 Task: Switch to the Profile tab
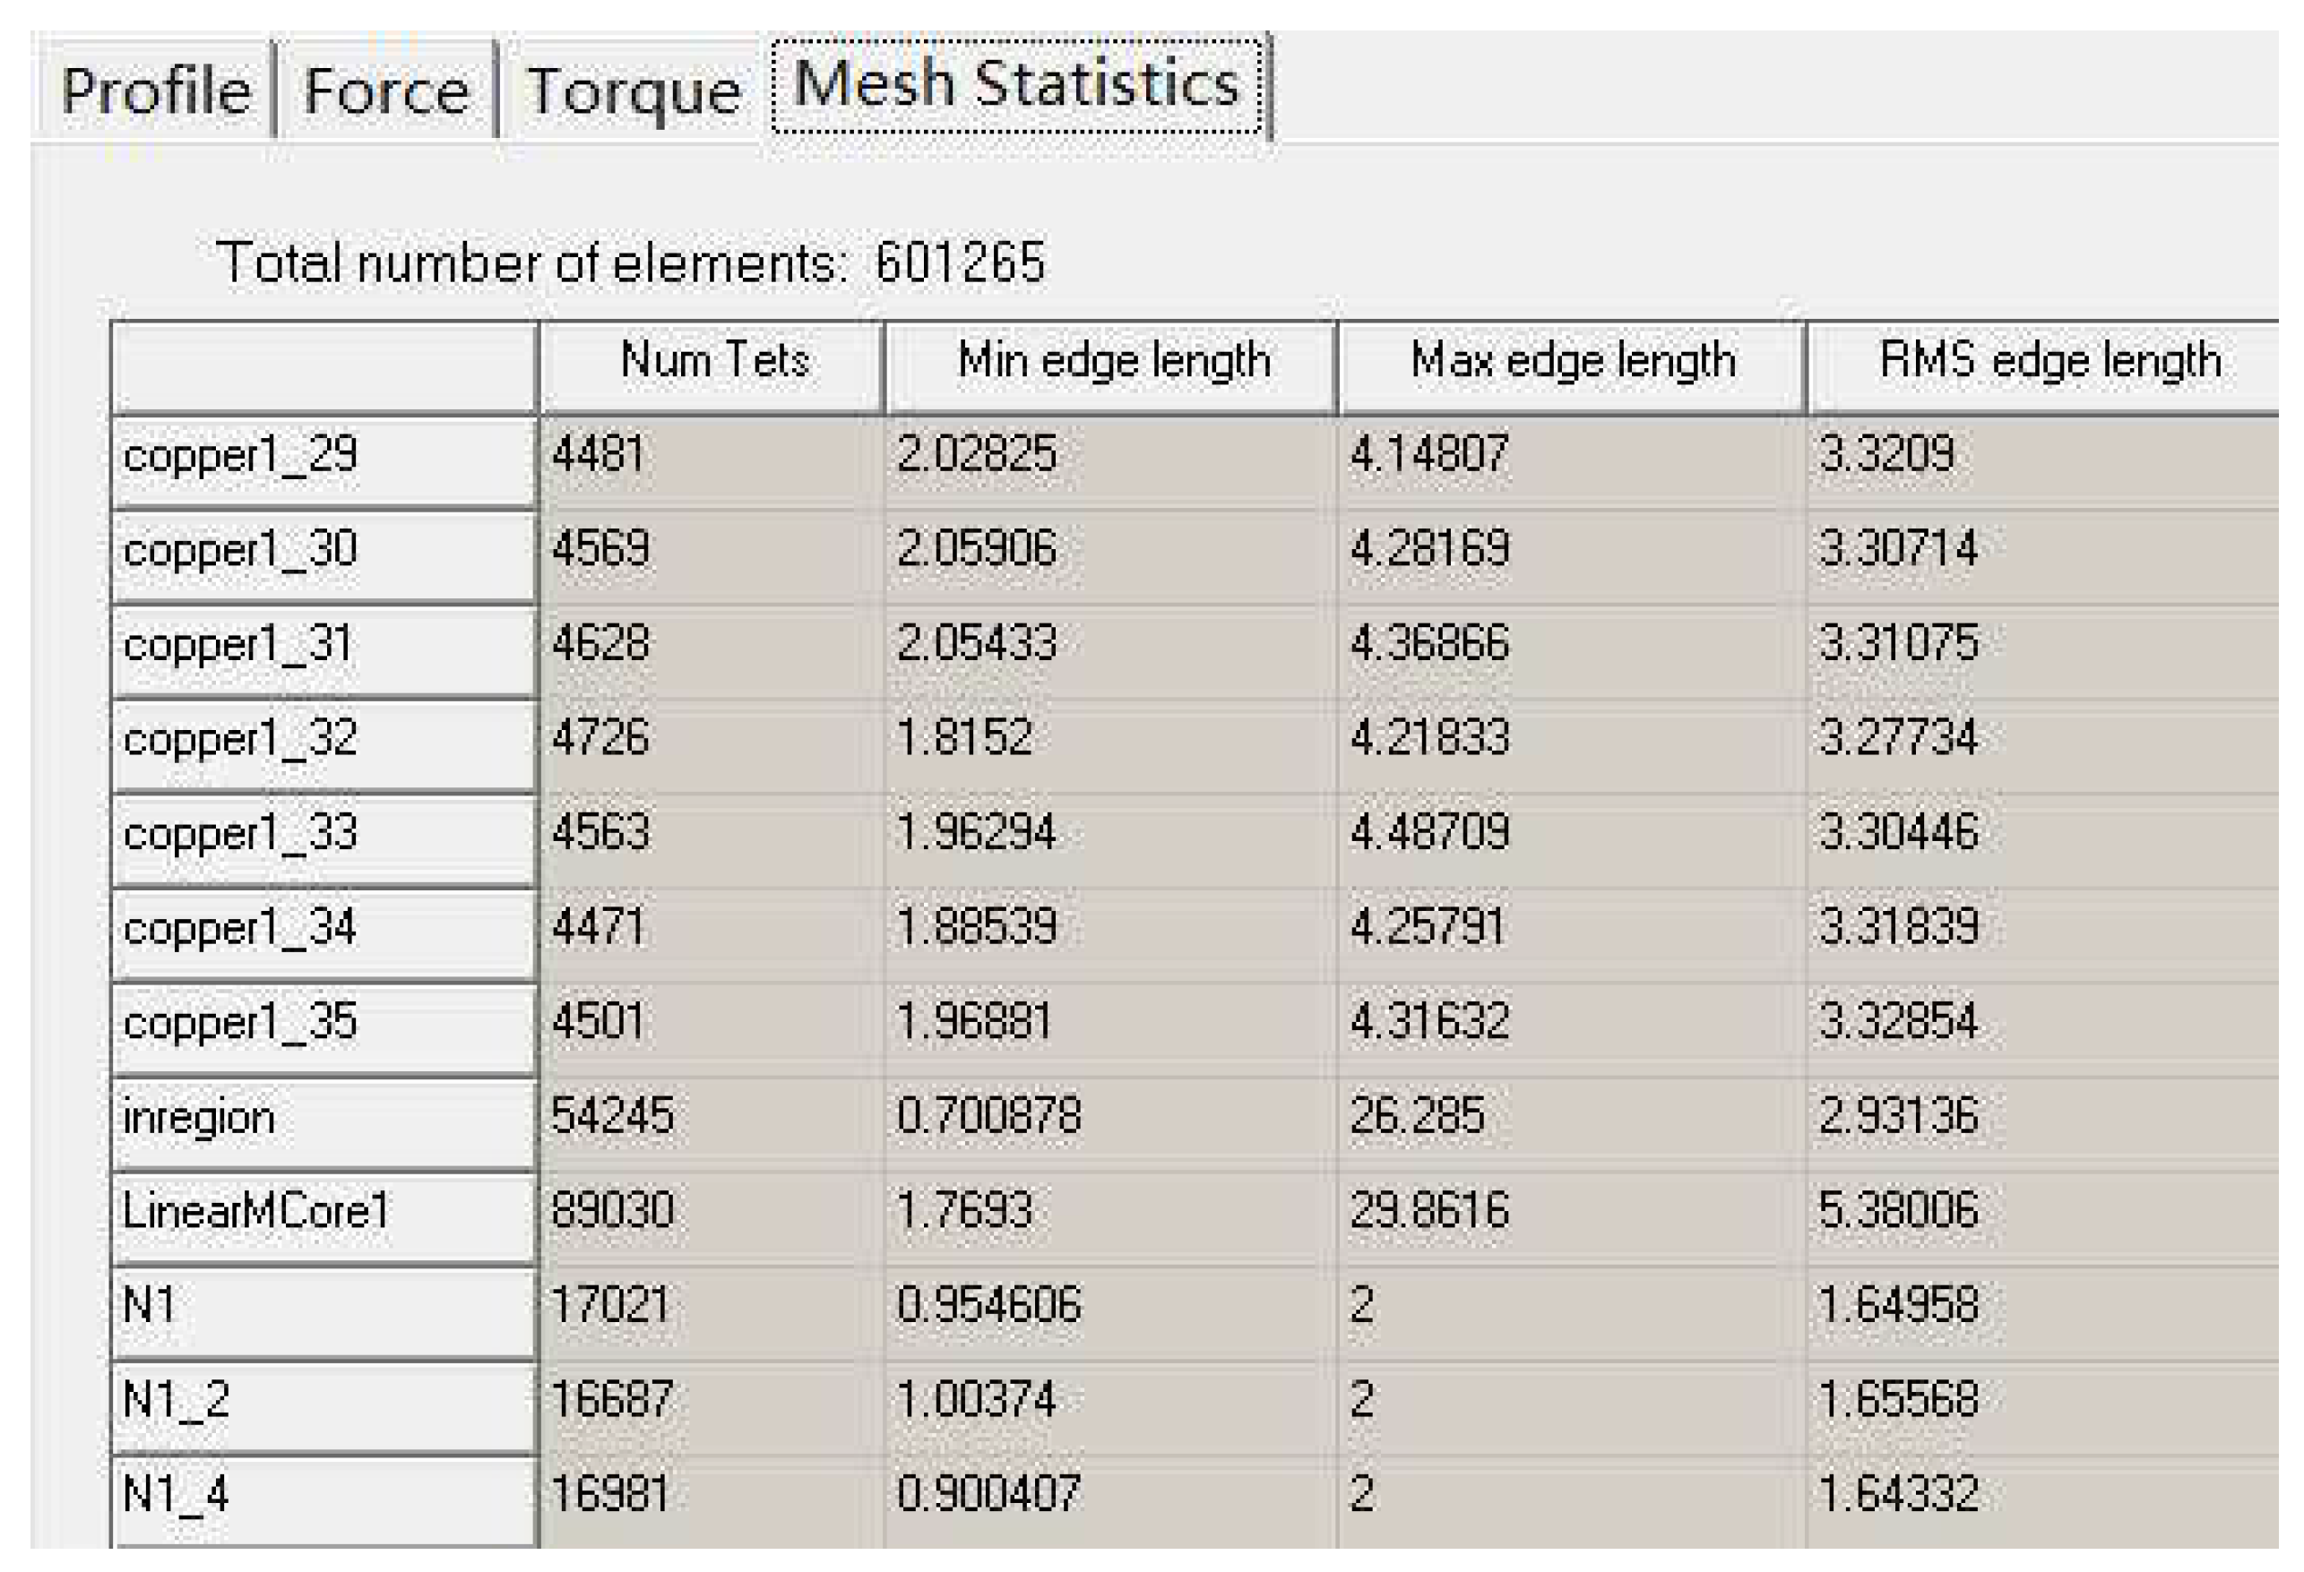[x=156, y=91]
